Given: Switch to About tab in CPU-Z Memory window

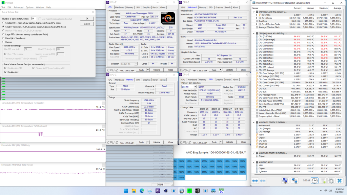Looking at the screenshot, I should [x=163, y=80].
